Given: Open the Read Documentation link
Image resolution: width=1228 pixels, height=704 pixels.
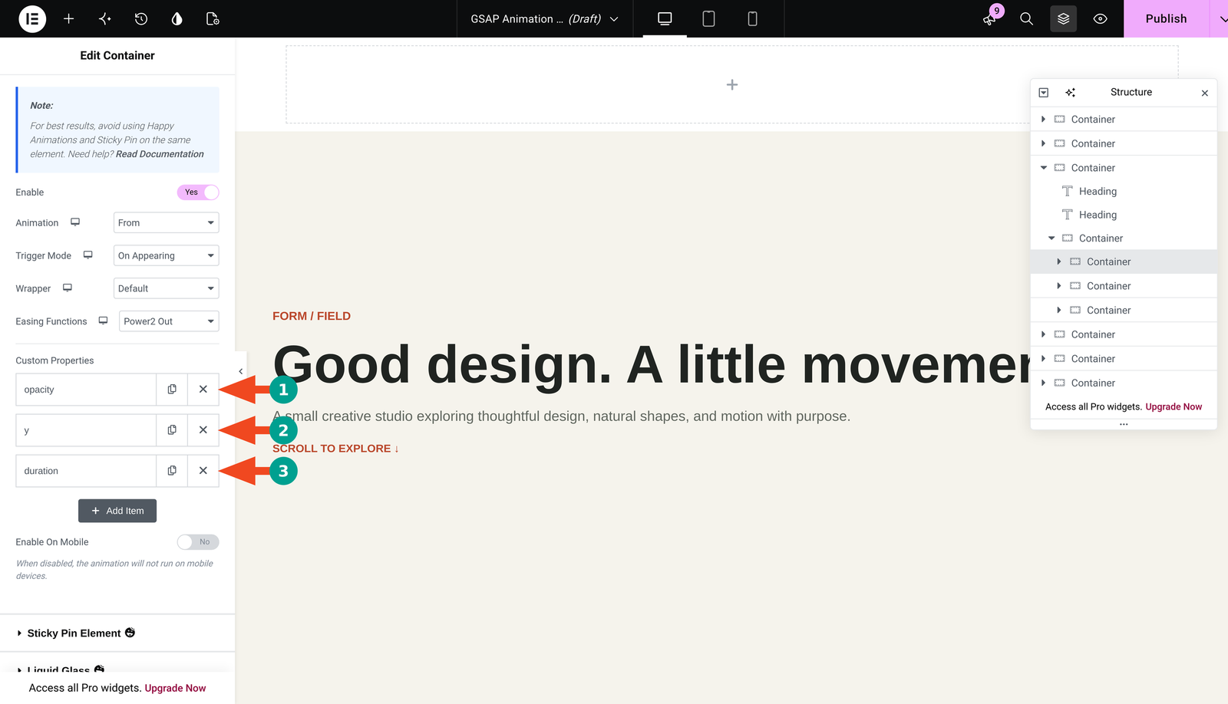Looking at the screenshot, I should point(160,154).
